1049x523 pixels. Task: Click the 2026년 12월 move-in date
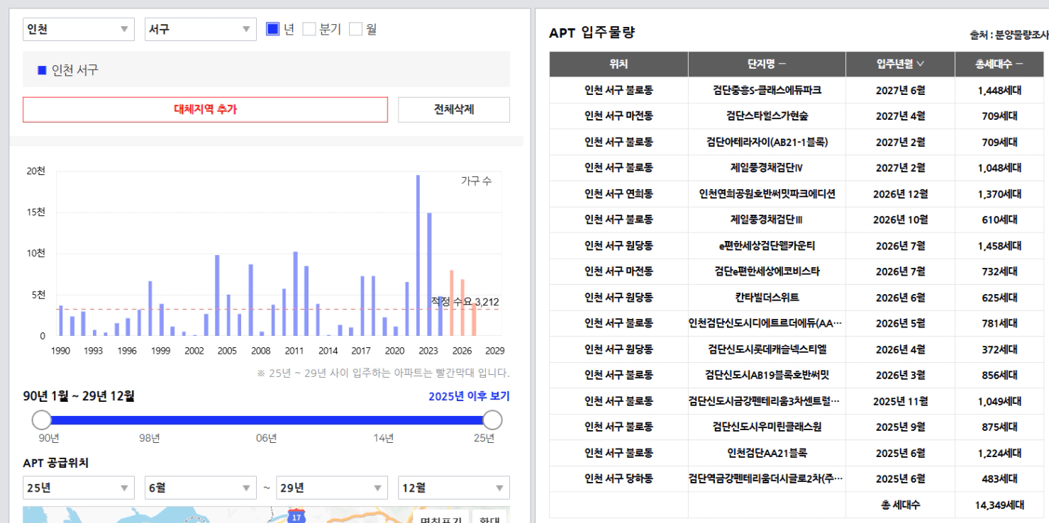(x=900, y=193)
